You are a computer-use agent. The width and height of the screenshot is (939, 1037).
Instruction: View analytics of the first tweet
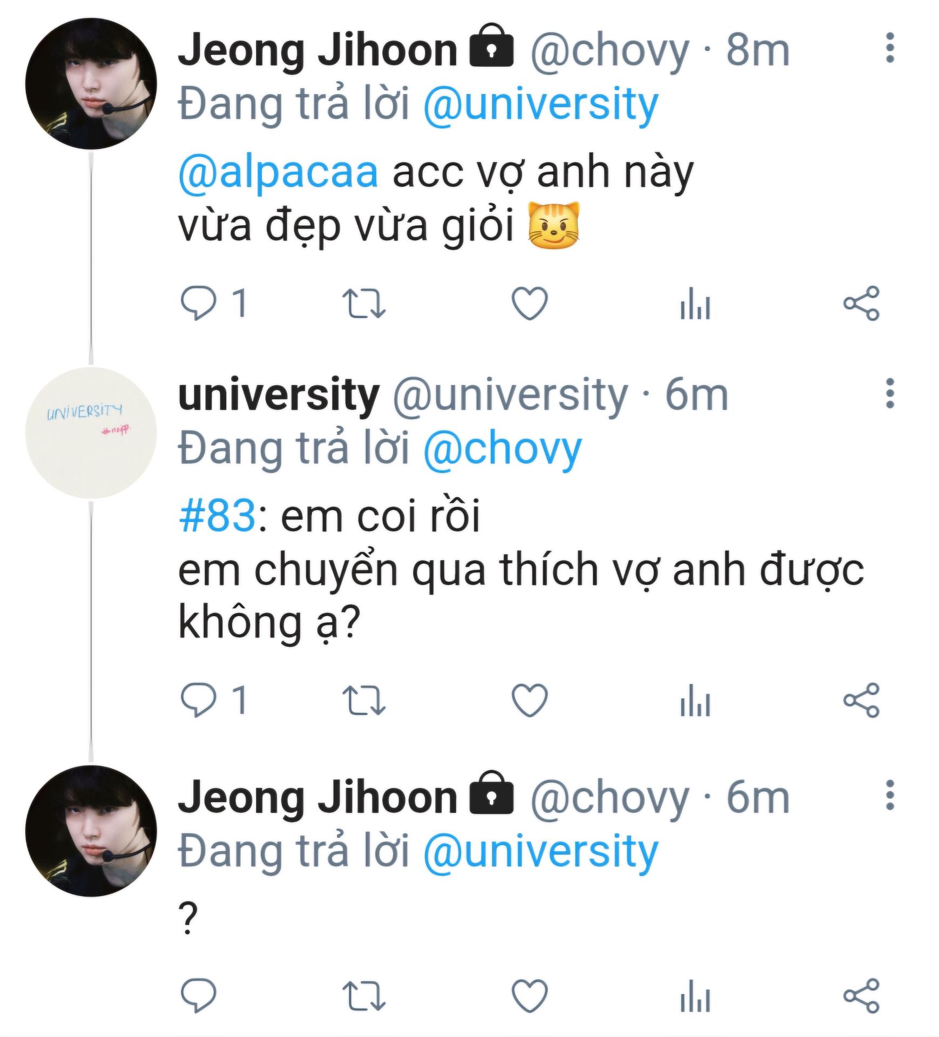point(695,303)
